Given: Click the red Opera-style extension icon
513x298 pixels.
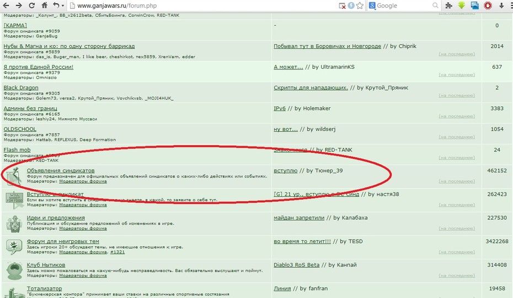Looking at the screenshot, I should [x=488, y=5].
